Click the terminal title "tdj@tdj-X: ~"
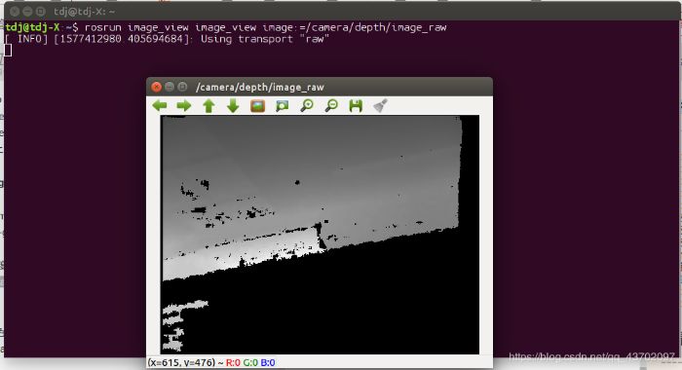Viewport: 682px width, 370px height. [85, 12]
